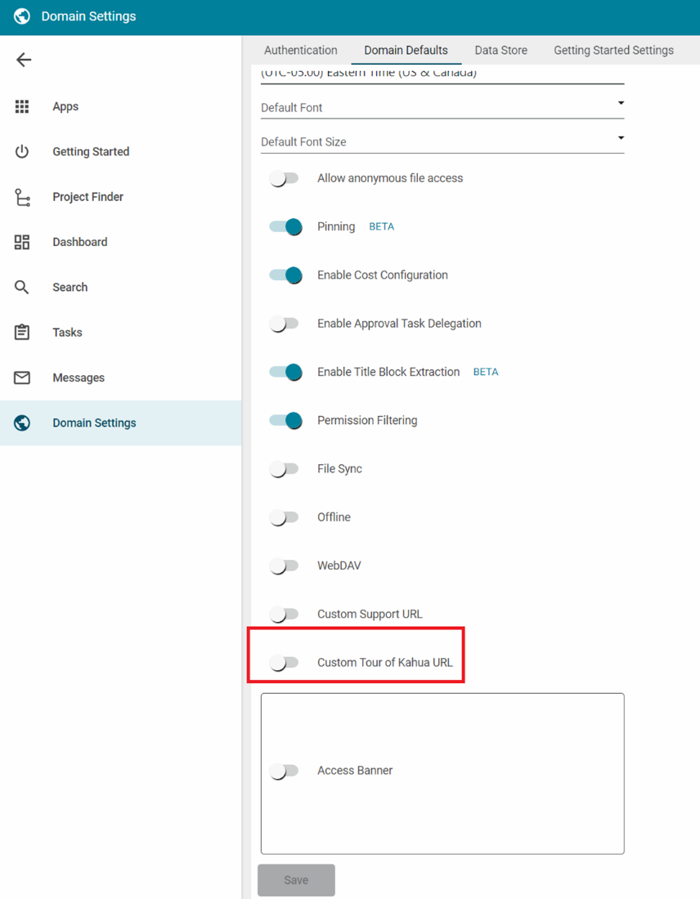Click the time zone selection field
The image size is (700, 899).
(x=442, y=74)
